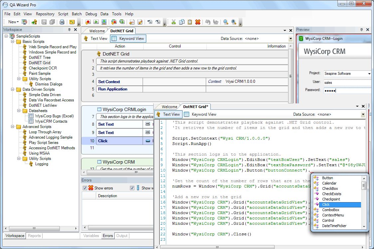The image size is (374, 249).
Task: Toggle the Show errors checkbox
Action: [x=85, y=188]
